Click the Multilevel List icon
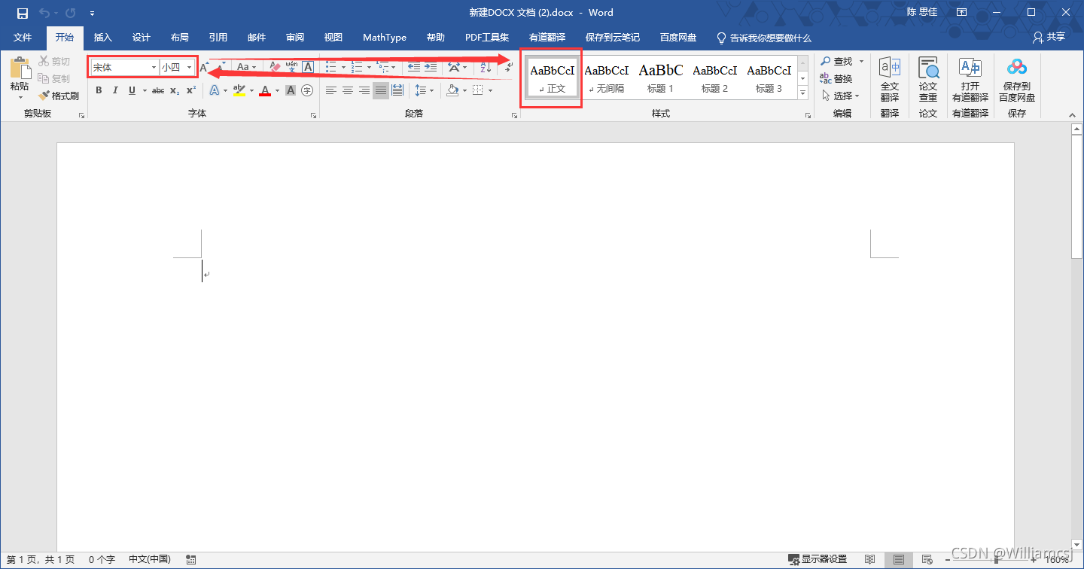 pos(382,67)
